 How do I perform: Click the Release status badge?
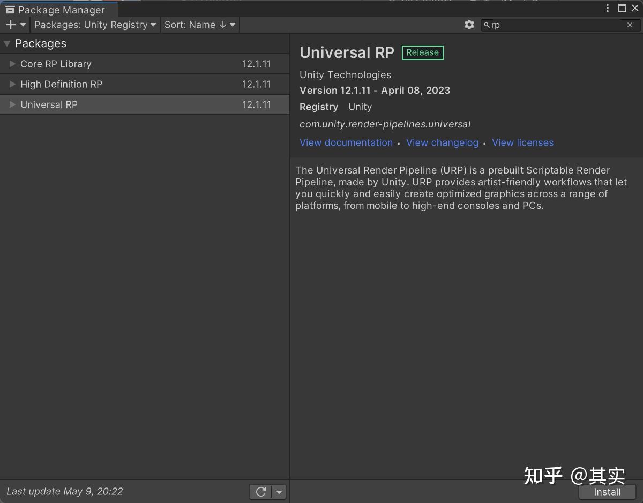[422, 52]
